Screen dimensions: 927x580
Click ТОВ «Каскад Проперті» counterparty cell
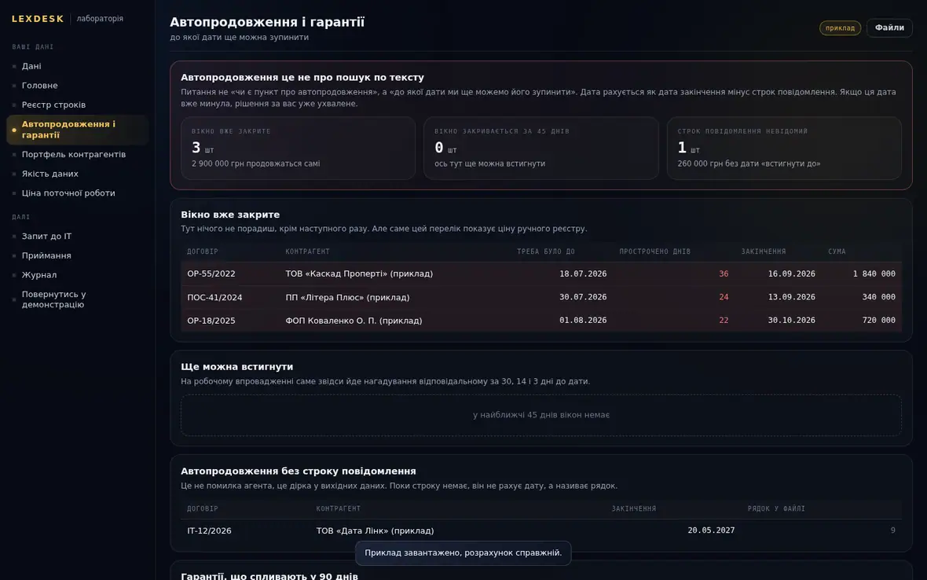359,273
